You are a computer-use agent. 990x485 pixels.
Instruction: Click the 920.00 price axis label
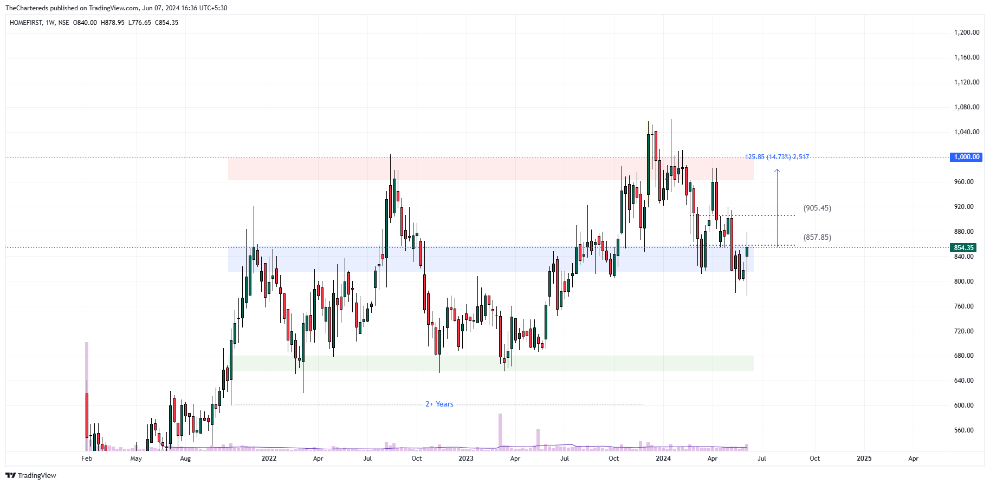[x=964, y=207]
